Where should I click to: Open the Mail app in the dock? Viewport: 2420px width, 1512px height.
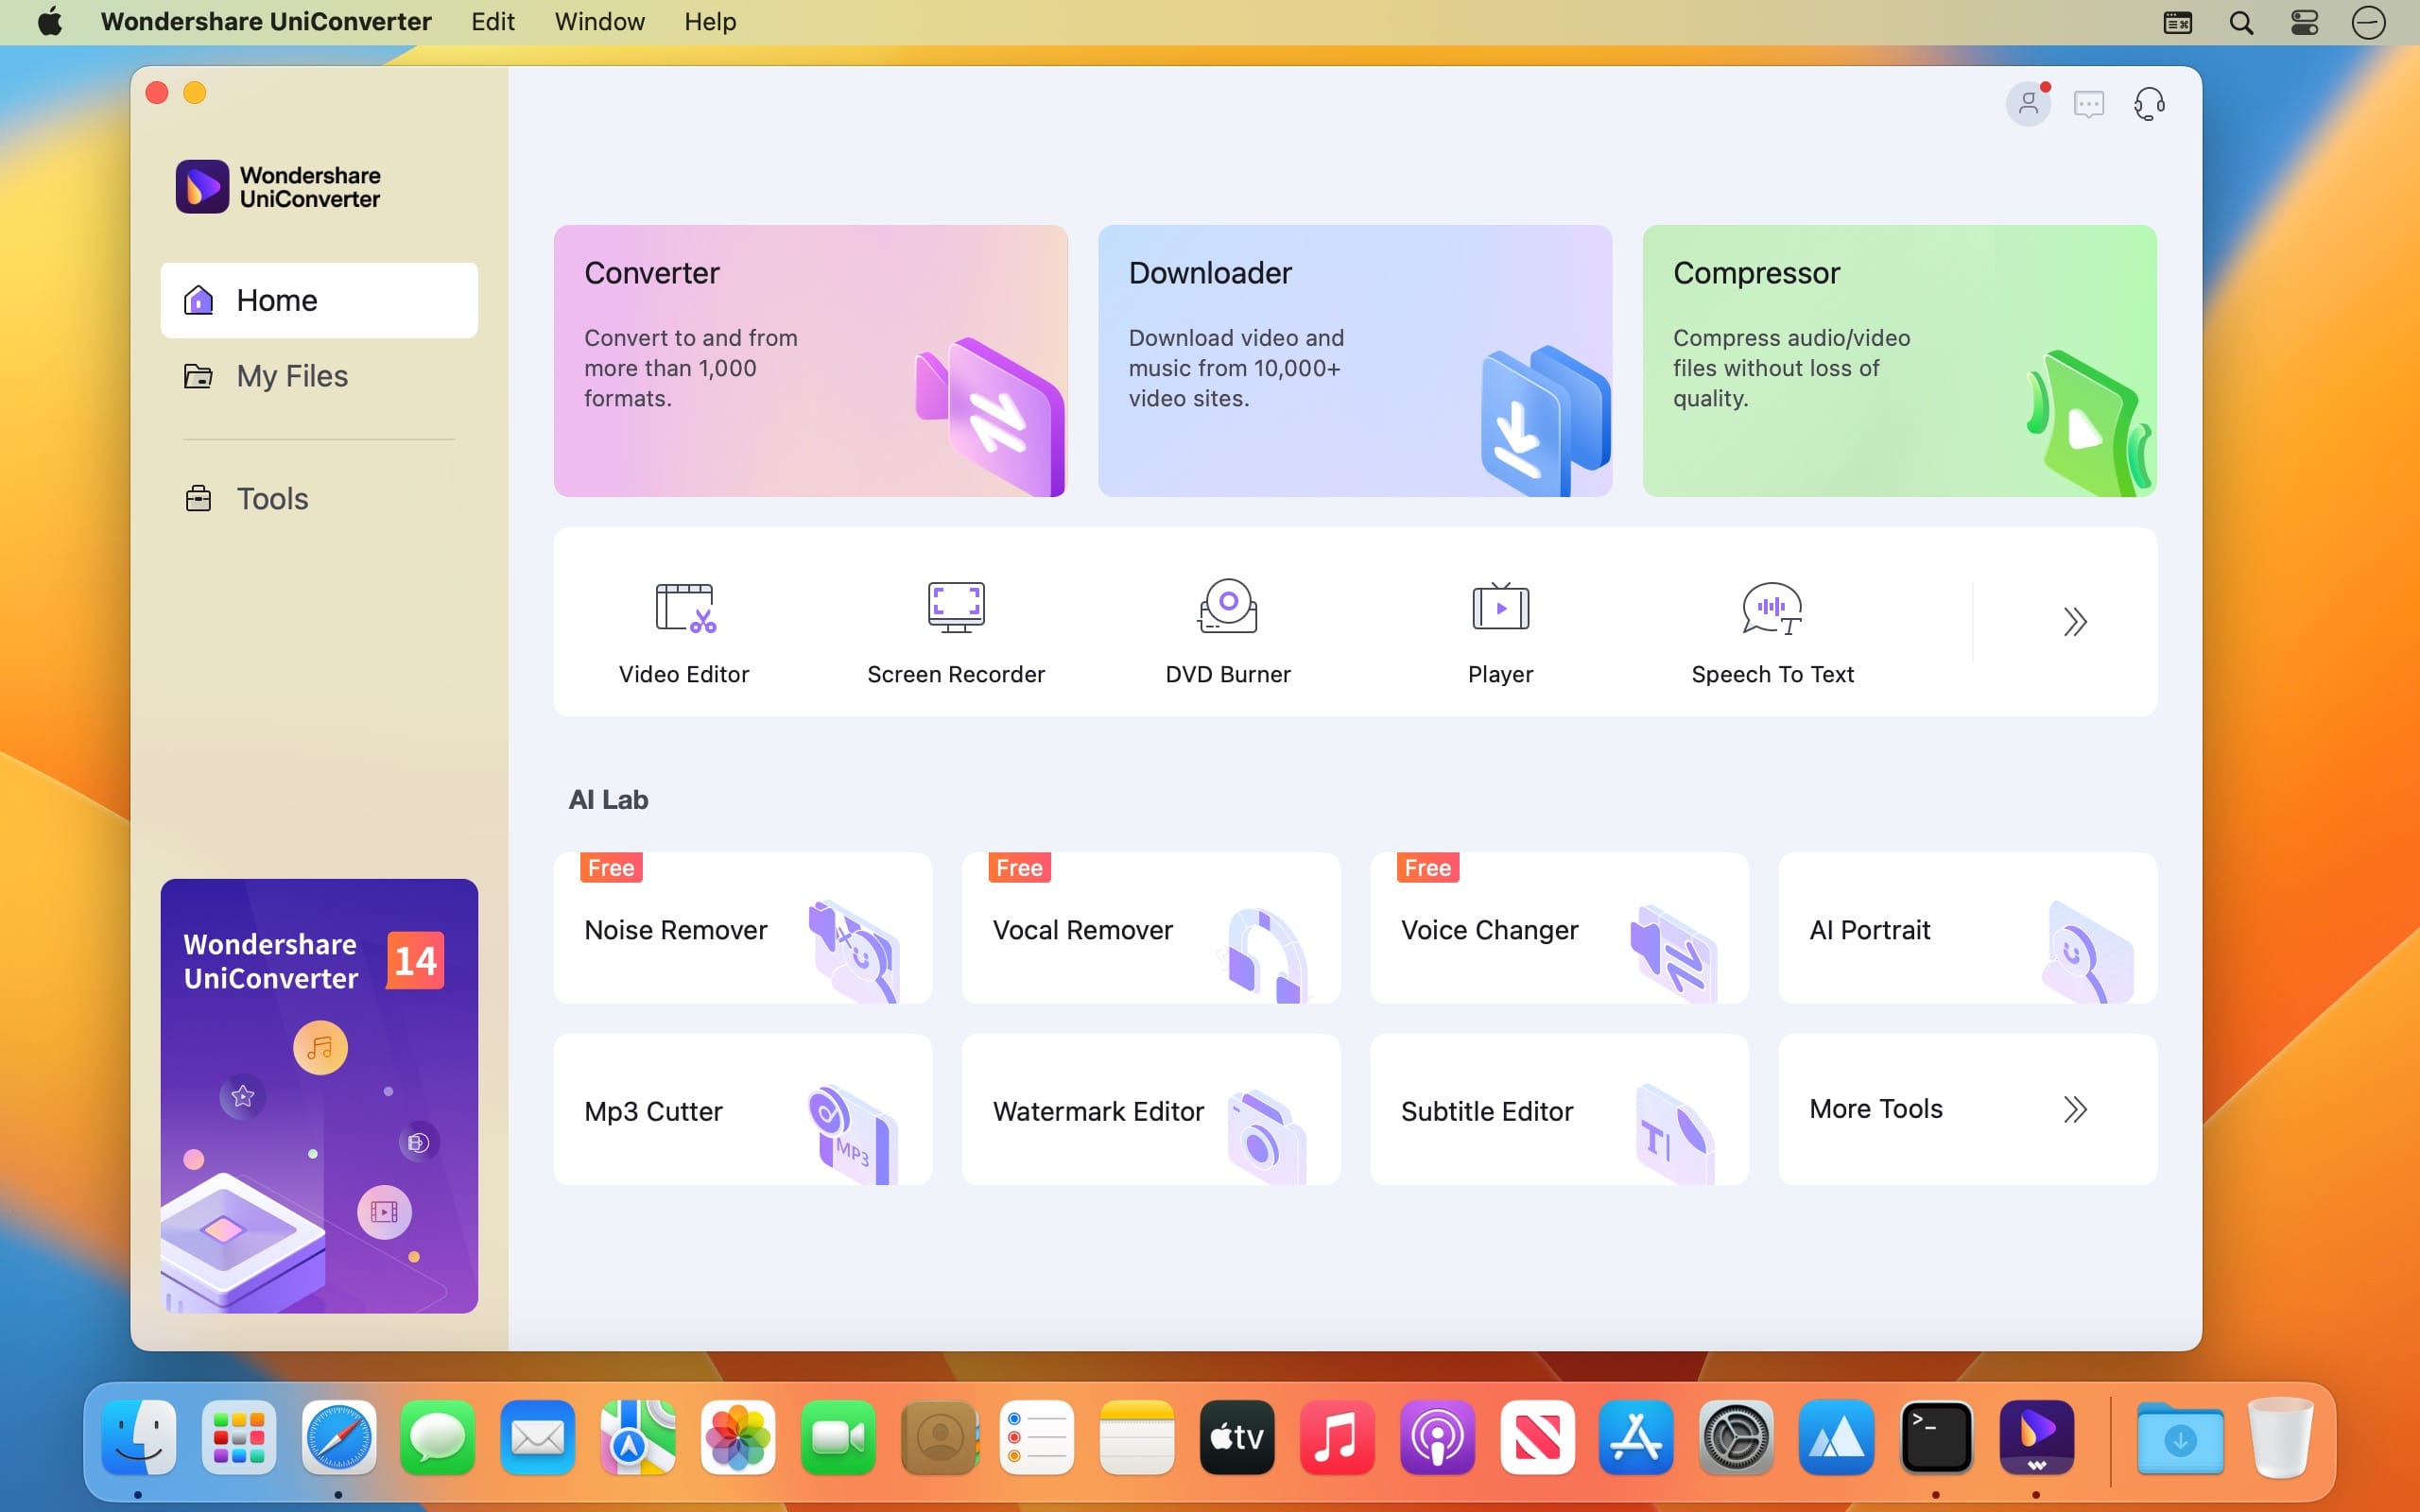point(538,1437)
